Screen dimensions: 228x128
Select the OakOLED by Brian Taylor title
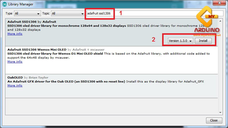(x=28, y=77)
